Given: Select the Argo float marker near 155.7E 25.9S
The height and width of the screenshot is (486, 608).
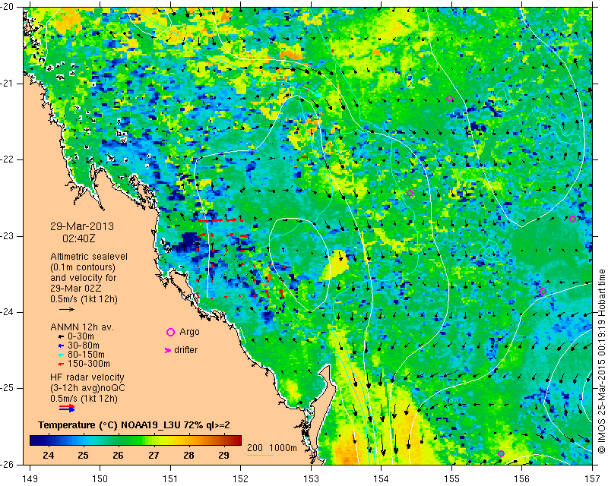Looking at the screenshot, I should pos(501,453).
